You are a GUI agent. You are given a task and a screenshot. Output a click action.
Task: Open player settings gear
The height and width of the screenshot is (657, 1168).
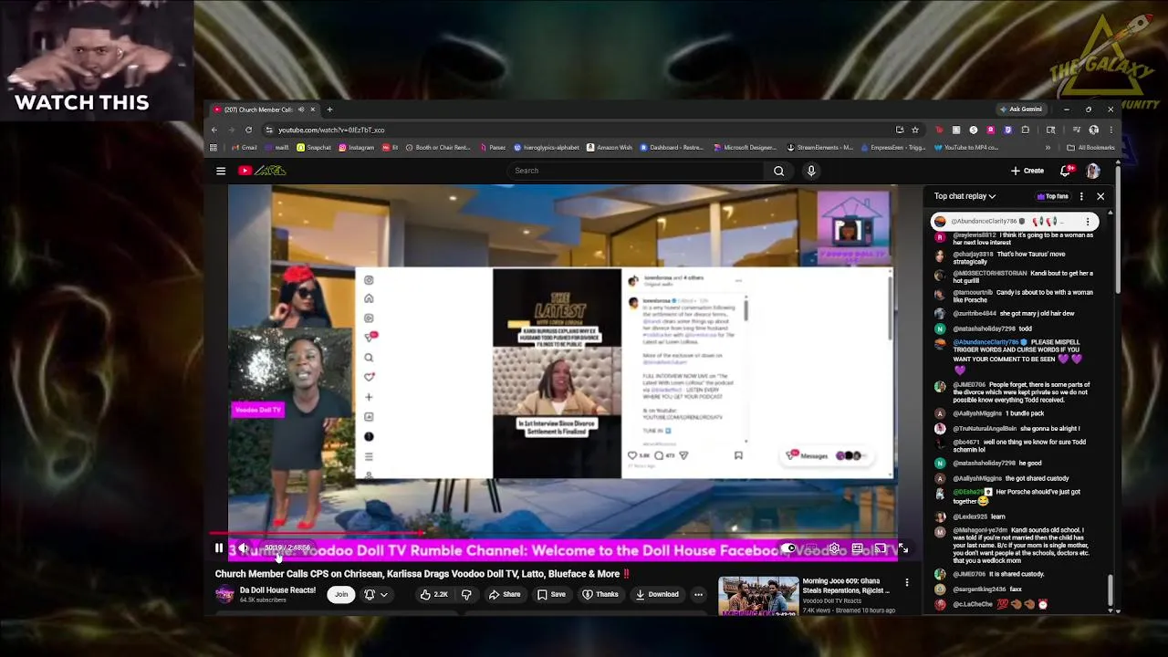pyautogui.click(x=834, y=548)
